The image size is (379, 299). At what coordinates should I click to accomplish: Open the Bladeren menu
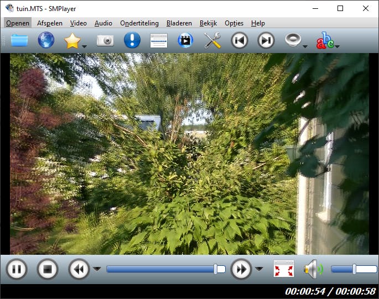(179, 23)
